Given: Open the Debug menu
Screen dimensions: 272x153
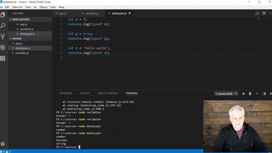Looking at the screenshot, I should (43, 7).
